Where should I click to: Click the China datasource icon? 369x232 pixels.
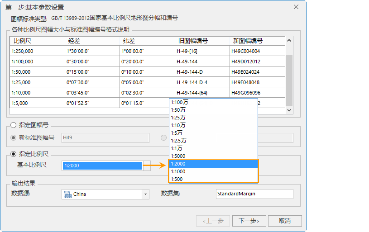[67, 194]
